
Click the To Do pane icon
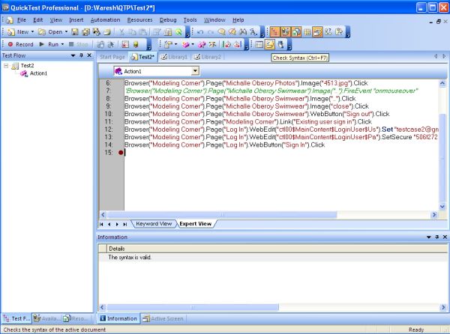[x=339, y=31]
